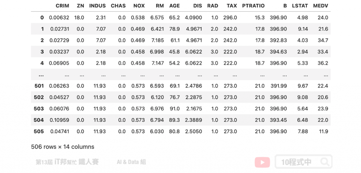Click the CHAS column header

point(118,6)
